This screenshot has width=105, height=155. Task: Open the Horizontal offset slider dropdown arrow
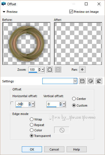[x=33, y=104]
